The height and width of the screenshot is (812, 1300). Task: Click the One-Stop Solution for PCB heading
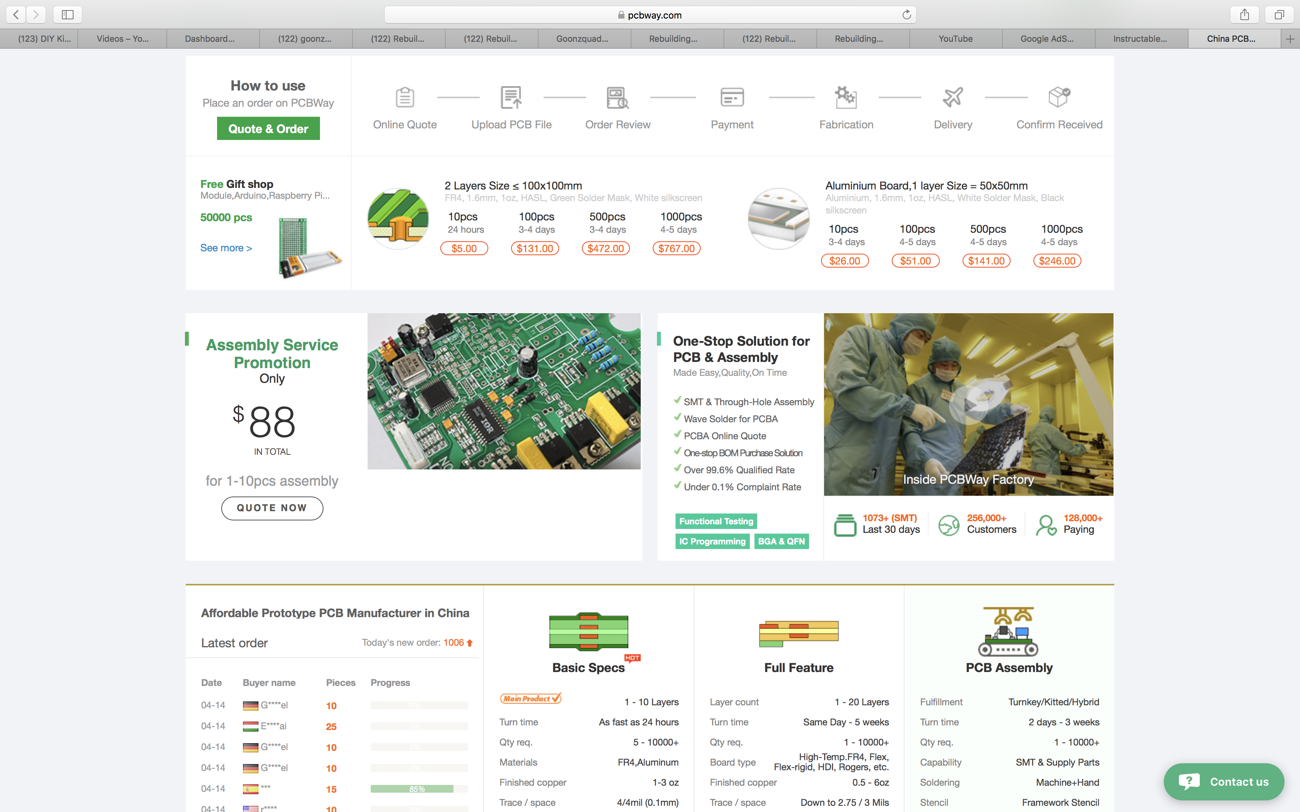click(741, 349)
